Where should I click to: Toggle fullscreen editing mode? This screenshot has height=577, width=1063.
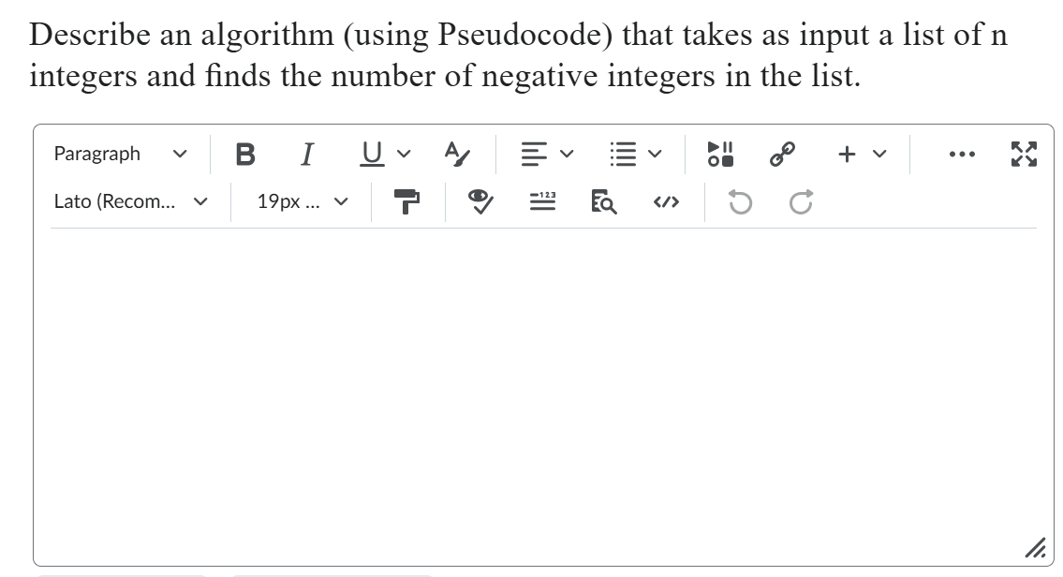pos(1023,153)
